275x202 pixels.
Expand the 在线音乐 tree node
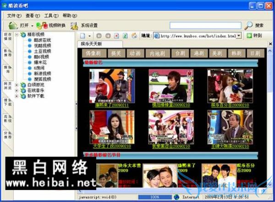pyautogui.click(x=16, y=90)
